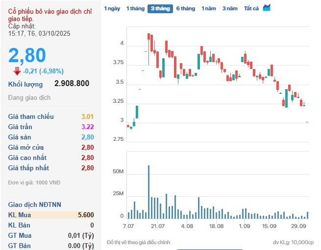Show the 6 tháng chart period
Viewport: 321px width, 250px height.
[185, 9]
